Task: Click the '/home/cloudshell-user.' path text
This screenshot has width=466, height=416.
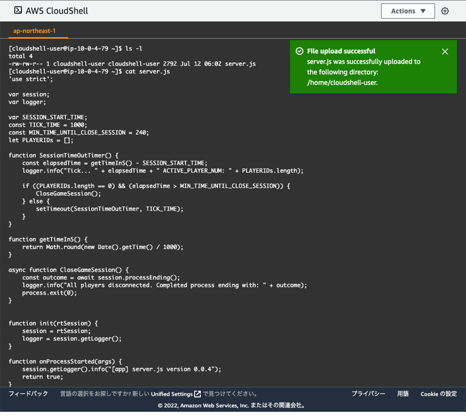Action: click(343, 82)
